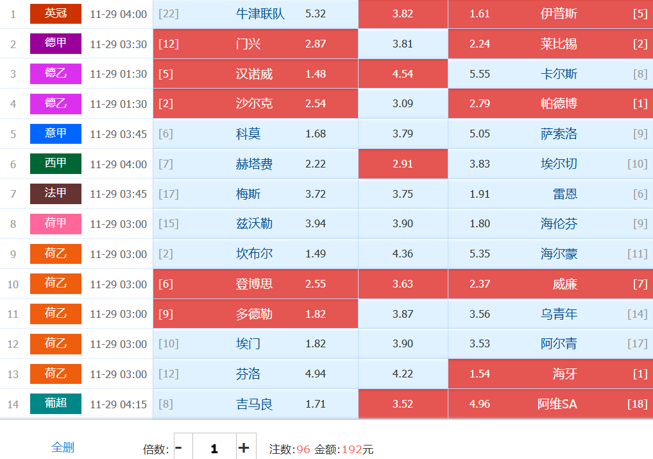Deselect the 海牙 away win odds 1.54
653x459 pixels.
tap(550, 374)
